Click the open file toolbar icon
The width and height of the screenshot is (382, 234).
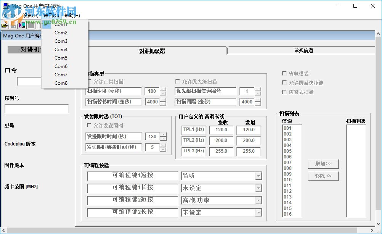pos(4,25)
